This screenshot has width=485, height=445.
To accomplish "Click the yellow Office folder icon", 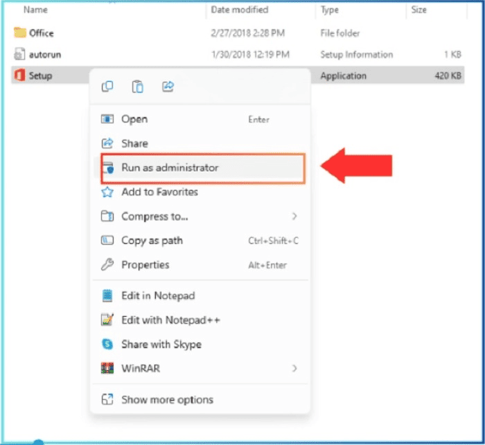I will (19, 33).
